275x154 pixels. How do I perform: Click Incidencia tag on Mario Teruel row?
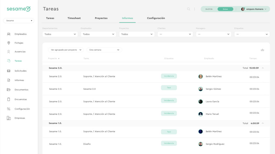[169, 113]
